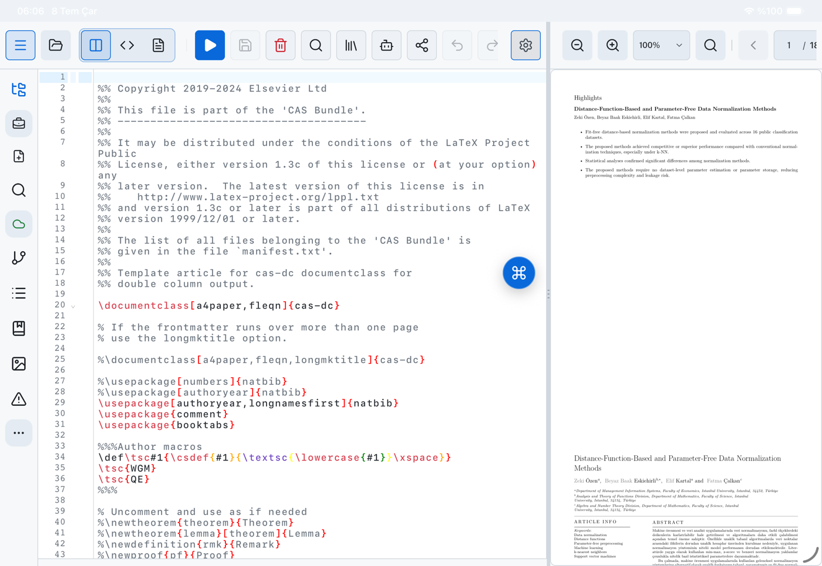Open the bookmarks panel in sidebar
This screenshot has height=566, width=822.
click(19, 328)
